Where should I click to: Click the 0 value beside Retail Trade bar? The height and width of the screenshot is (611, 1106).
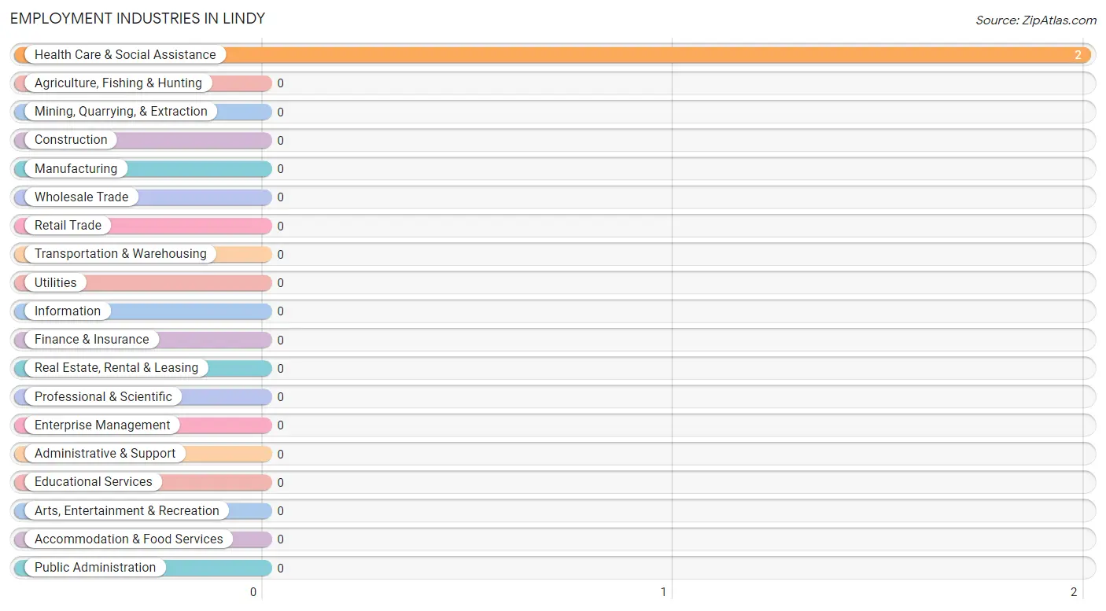coord(280,226)
